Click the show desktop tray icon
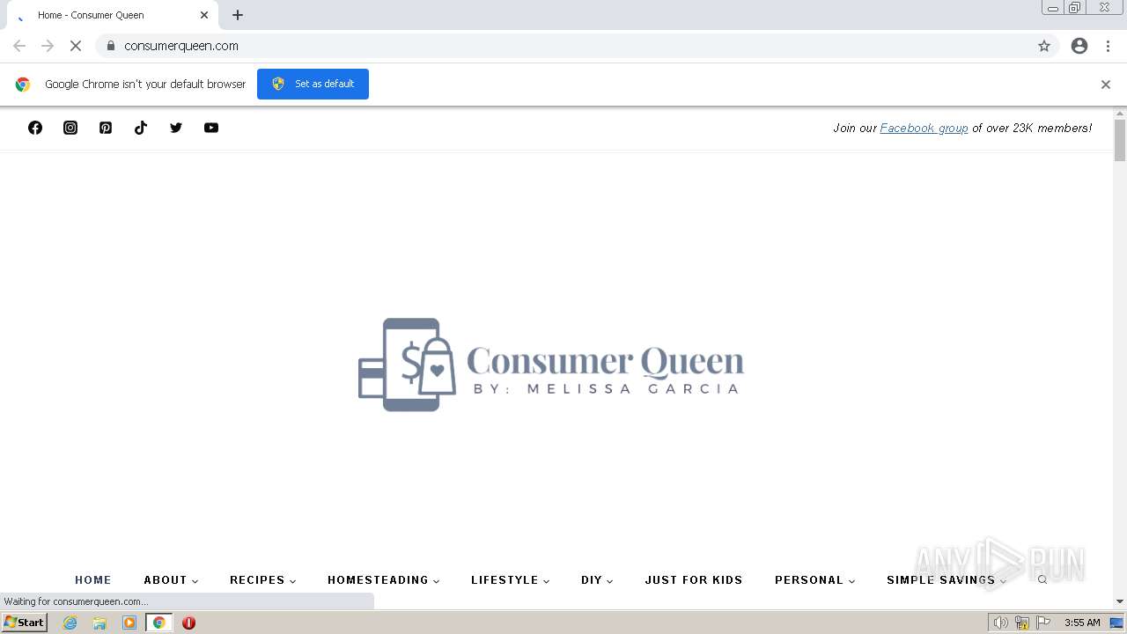The height and width of the screenshot is (634, 1127). [x=1116, y=623]
